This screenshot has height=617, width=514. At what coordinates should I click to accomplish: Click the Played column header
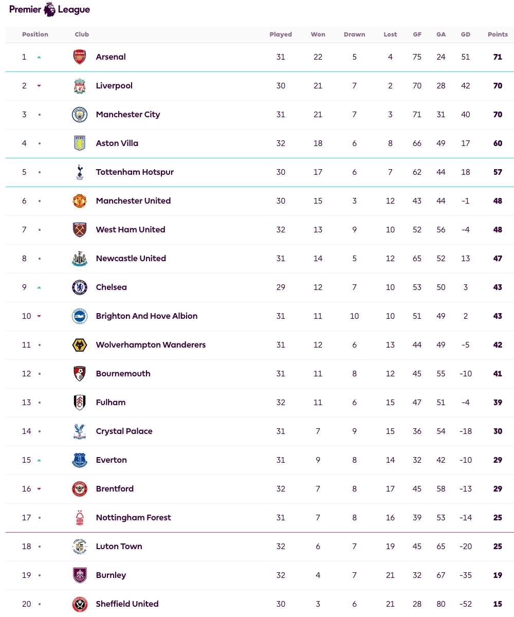(x=281, y=34)
